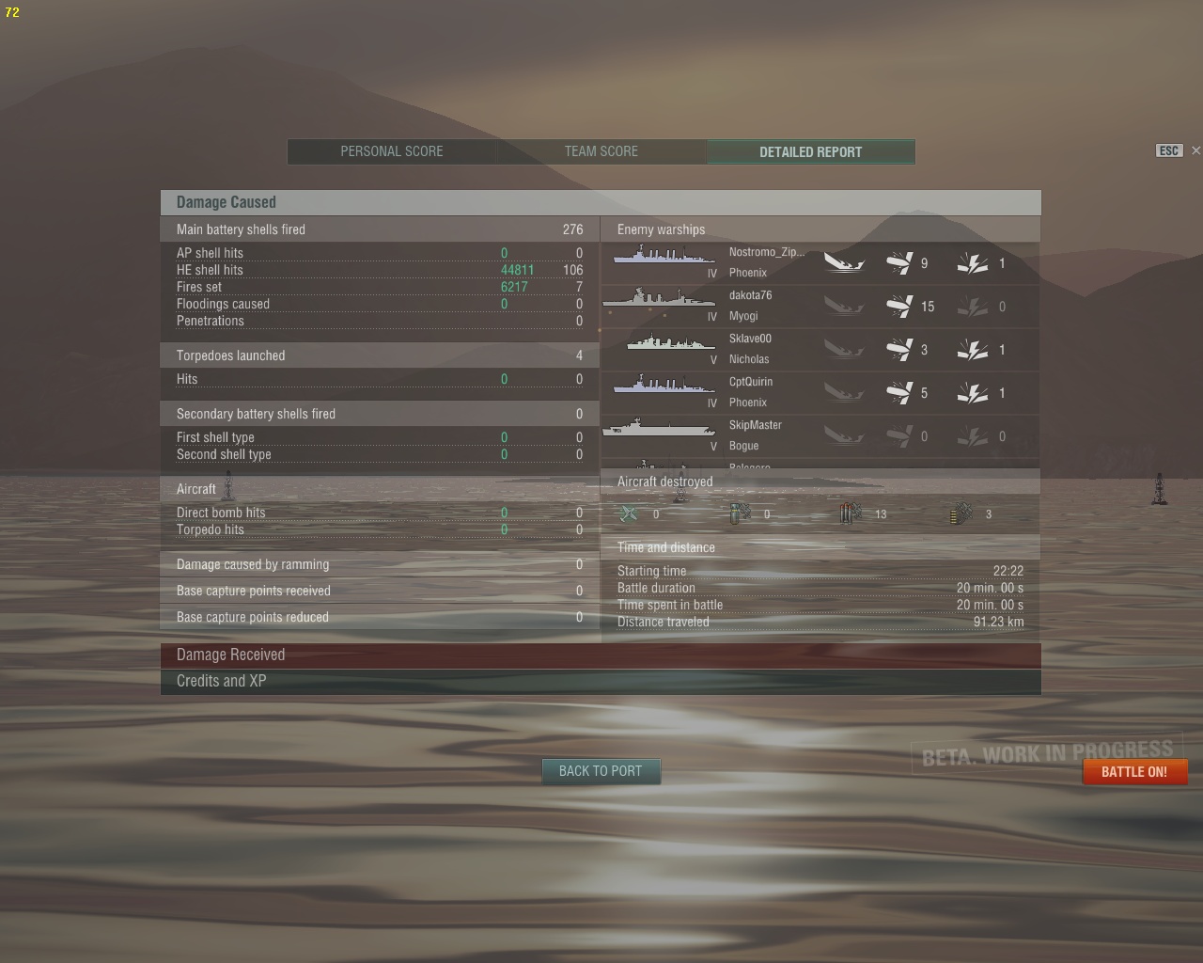Screen dimensions: 1203x963
Task: Expand the Credits and XP section
Action: (601, 682)
